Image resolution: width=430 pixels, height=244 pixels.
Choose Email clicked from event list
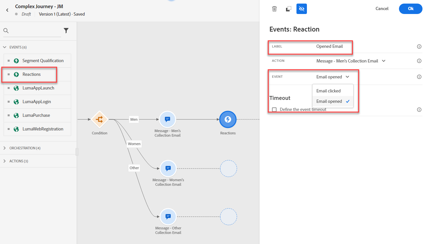(333, 91)
